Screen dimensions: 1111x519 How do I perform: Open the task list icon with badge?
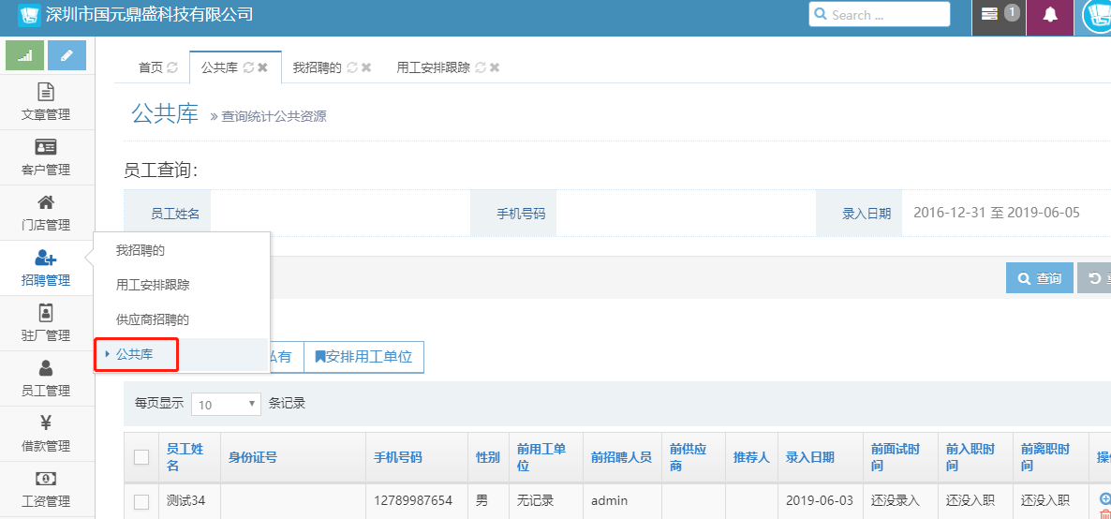[990, 15]
